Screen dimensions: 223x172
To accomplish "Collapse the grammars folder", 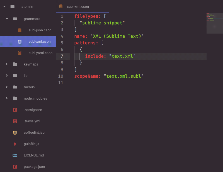I will click(6, 19).
